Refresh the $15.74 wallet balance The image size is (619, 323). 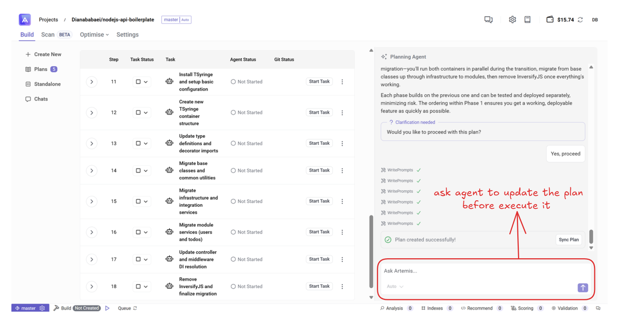(580, 20)
